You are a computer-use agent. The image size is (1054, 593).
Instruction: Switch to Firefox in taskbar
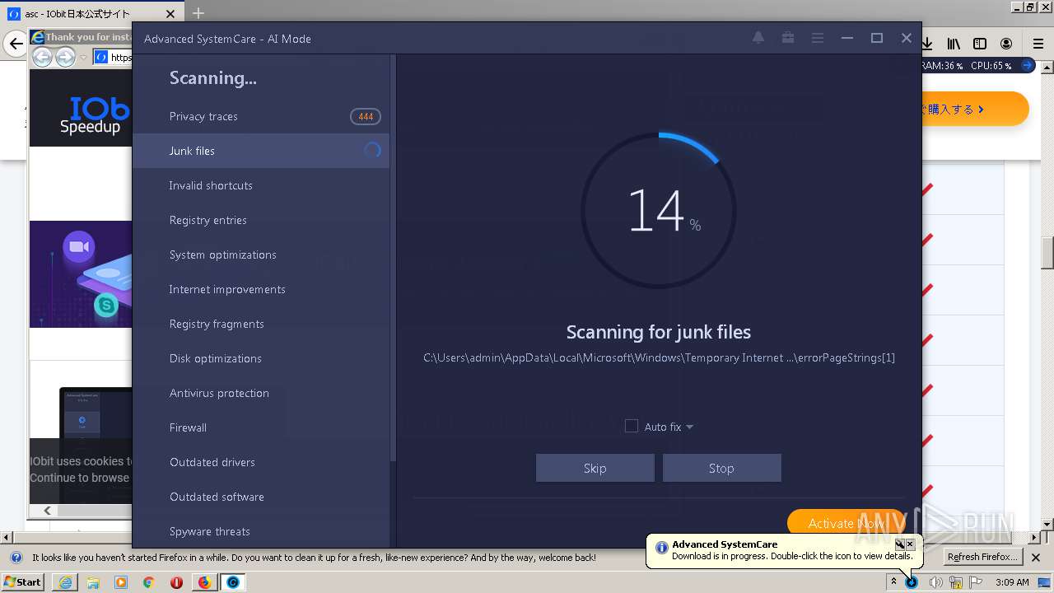coord(204,582)
